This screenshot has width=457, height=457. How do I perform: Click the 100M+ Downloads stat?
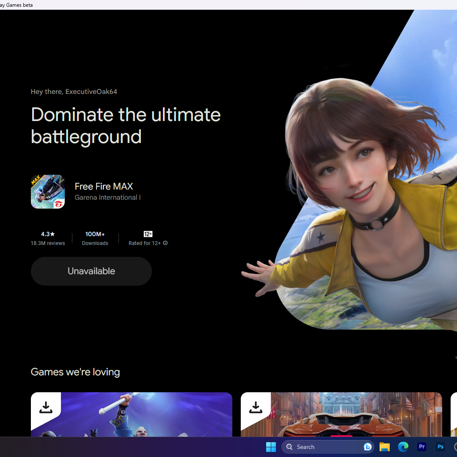[x=95, y=238]
